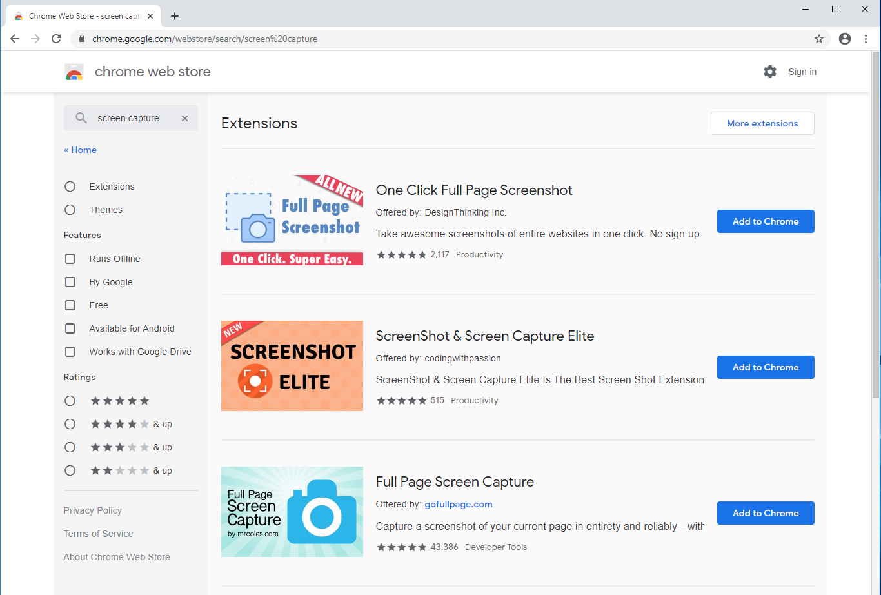Click the More extensions button
The image size is (881, 595).
(x=762, y=123)
